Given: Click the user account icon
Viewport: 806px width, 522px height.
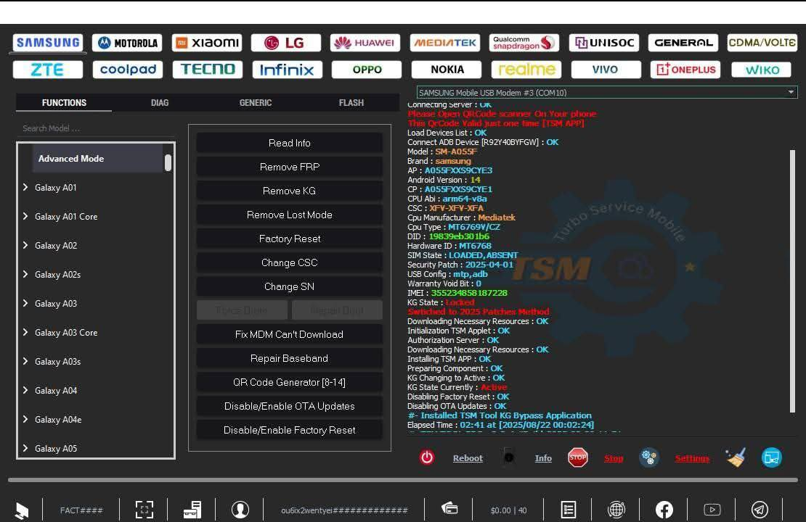Looking at the screenshot, I should pyautogui.click(x=240, y=510).
